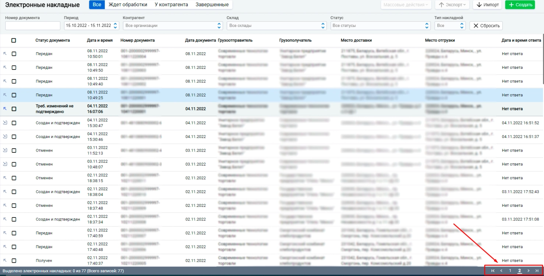Click the Грузополучатель column header
This screenshot has height=276, width=544.
pyautogui.click(x=296, y=40)
